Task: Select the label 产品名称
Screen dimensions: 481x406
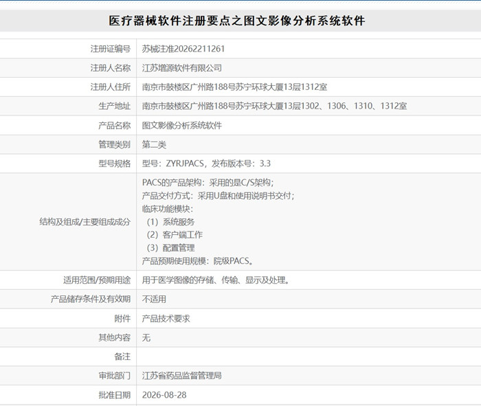Action: pos(115,125)
